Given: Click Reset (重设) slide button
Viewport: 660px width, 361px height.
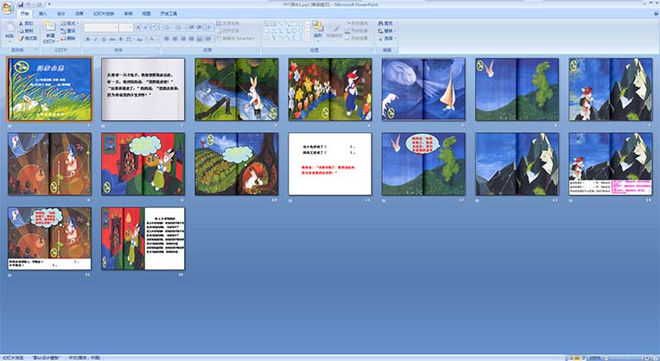Looking at the screenshot, I should click(68, 31).
